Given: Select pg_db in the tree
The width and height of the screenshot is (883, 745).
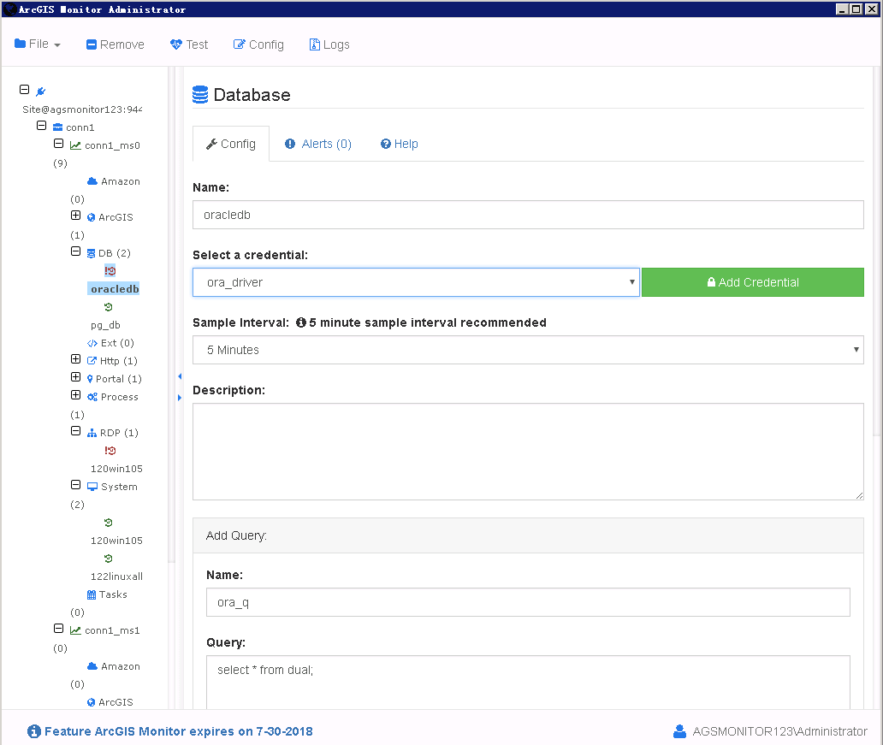Looking at the screenshot, I should coord(105,325).
